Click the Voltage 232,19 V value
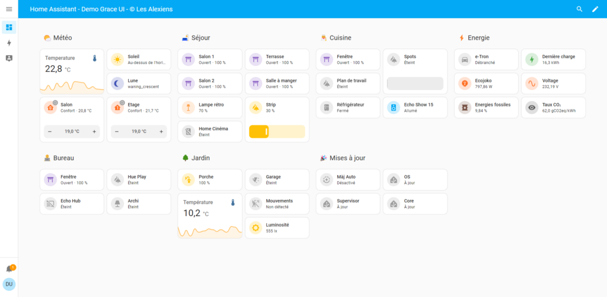 550,87
